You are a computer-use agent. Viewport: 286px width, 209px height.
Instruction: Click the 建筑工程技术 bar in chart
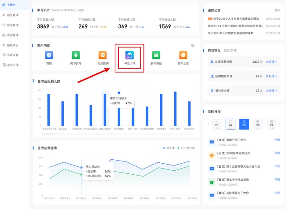(x=104, y=110)
